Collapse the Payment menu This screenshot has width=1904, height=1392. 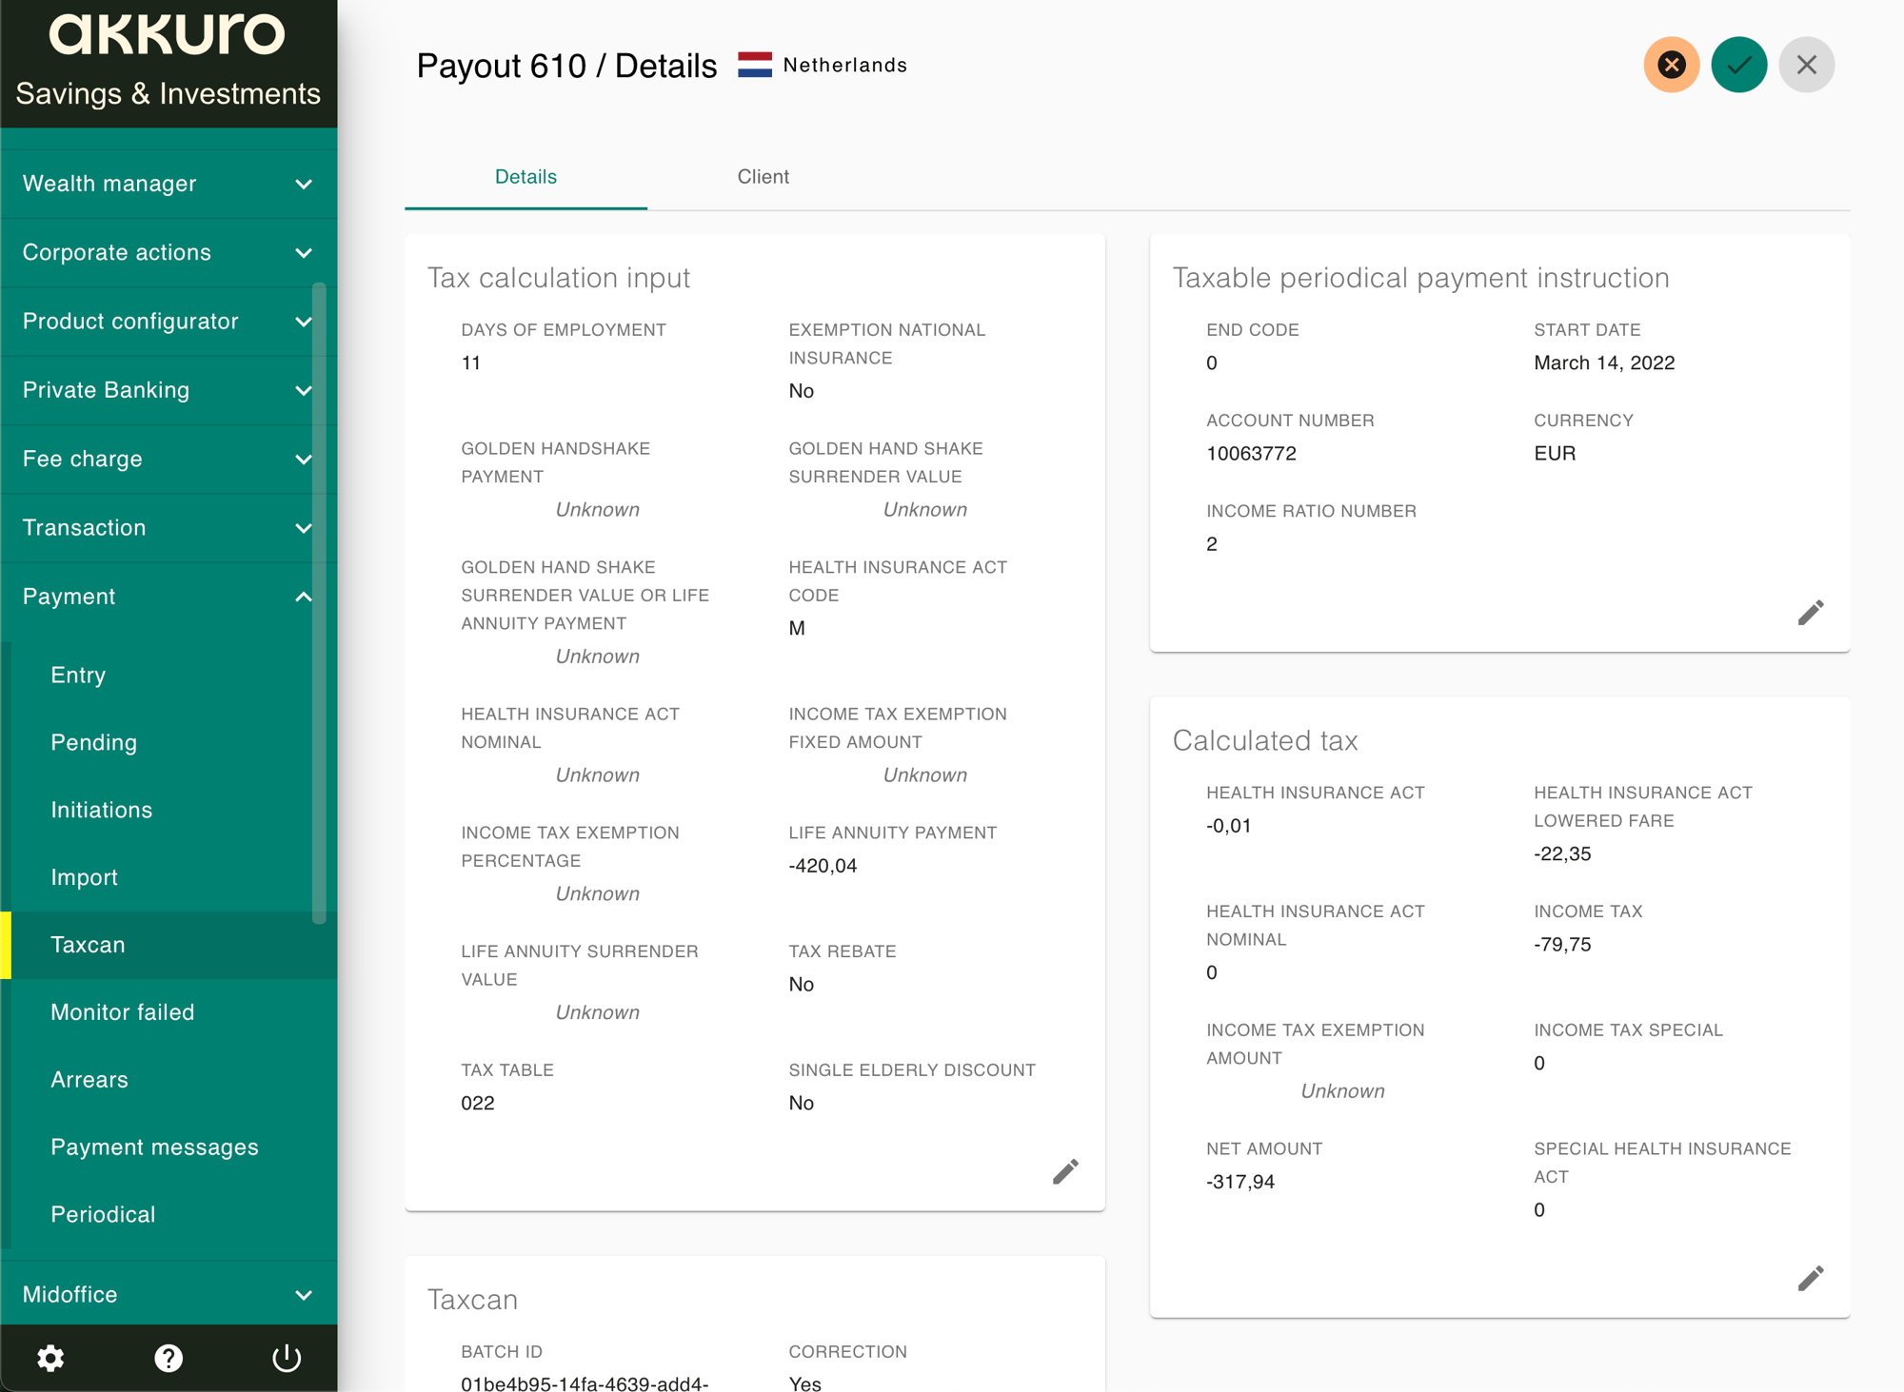click(x=169, y=597)
